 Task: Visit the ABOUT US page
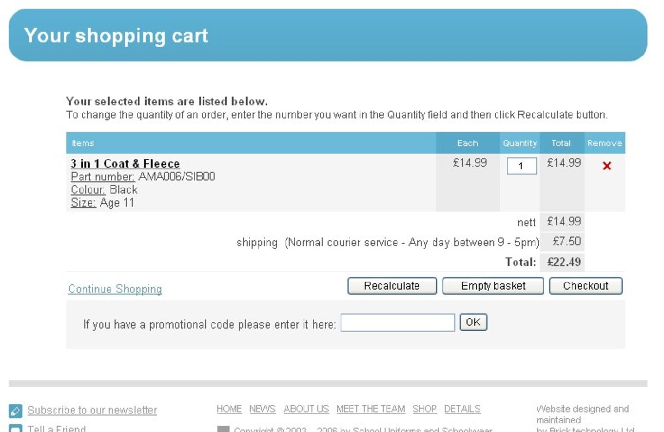coord(306,409)
